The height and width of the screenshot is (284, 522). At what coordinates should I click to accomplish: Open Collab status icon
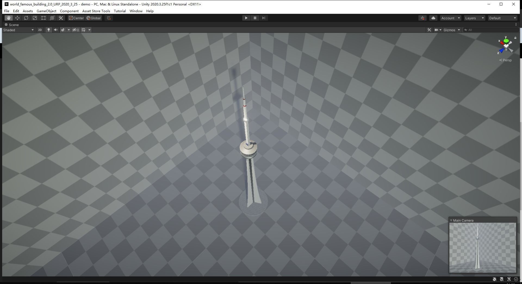pos(422,18)
